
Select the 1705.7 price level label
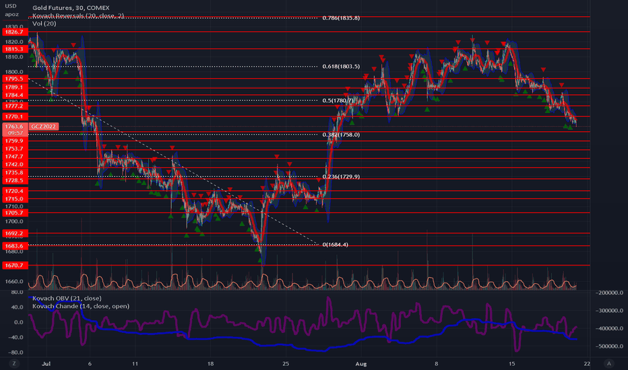point(15,213)
